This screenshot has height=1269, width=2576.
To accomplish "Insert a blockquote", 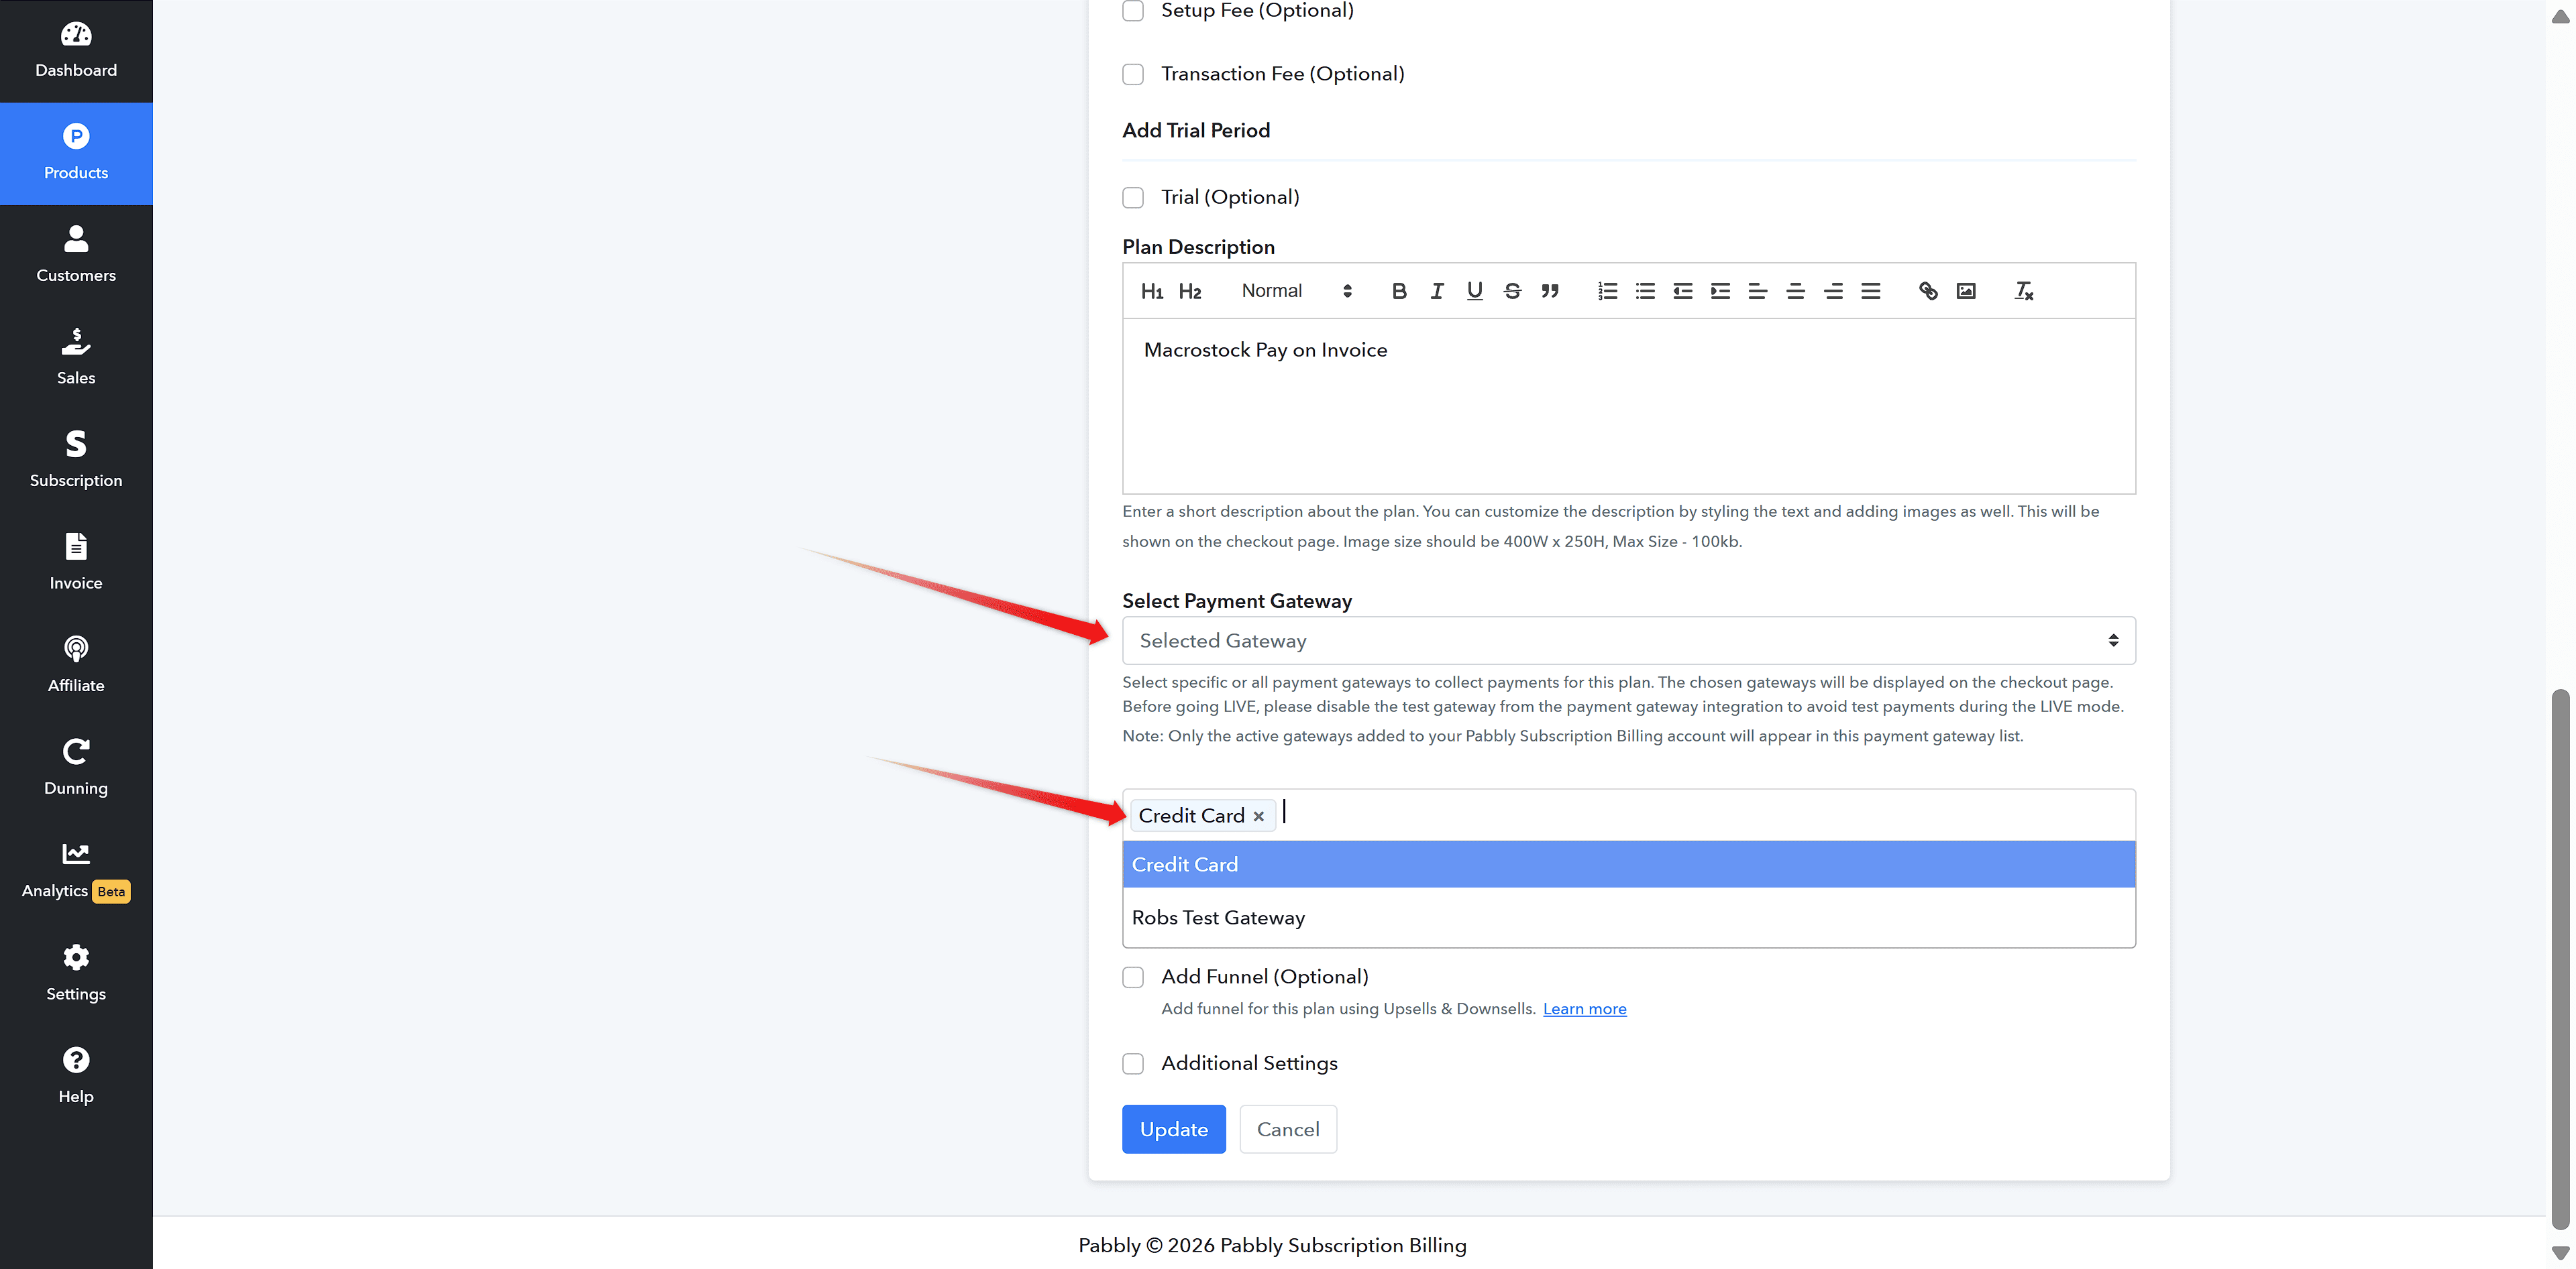I will coord(1550,291).
